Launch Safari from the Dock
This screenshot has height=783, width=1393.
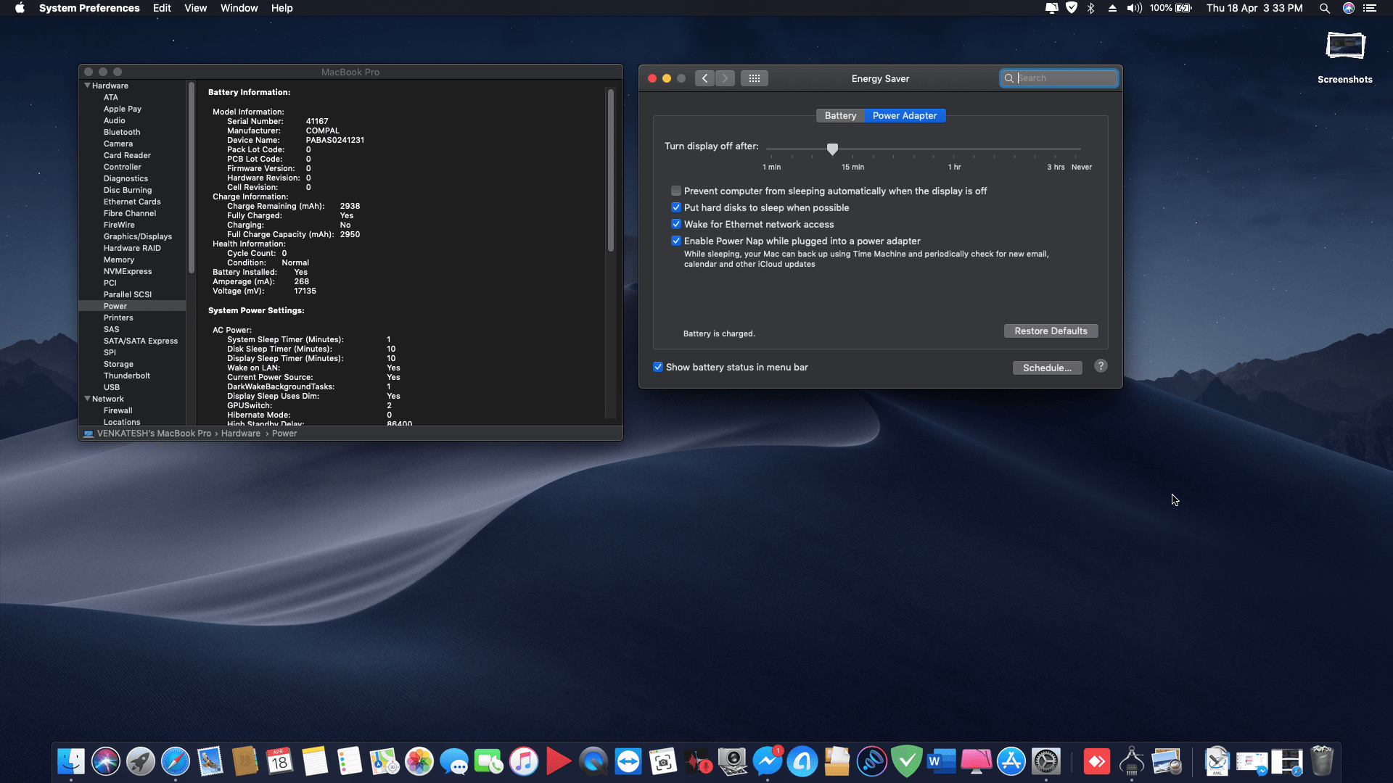(176, 762)
